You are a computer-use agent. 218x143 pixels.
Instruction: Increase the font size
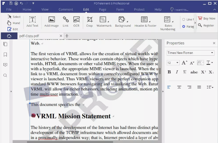(184, 63)
